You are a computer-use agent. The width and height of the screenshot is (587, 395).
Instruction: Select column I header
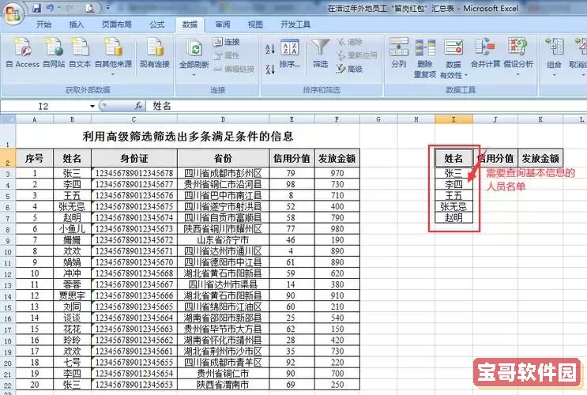pos(453,119)
